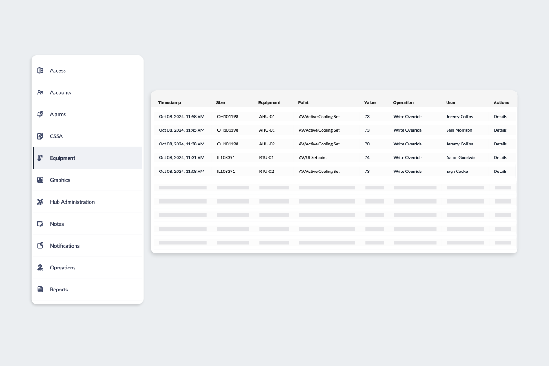Click the Notes notepad icon

40,224
